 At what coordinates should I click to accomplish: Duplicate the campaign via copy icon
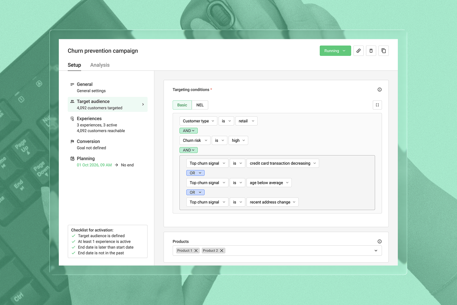[384, 51]
